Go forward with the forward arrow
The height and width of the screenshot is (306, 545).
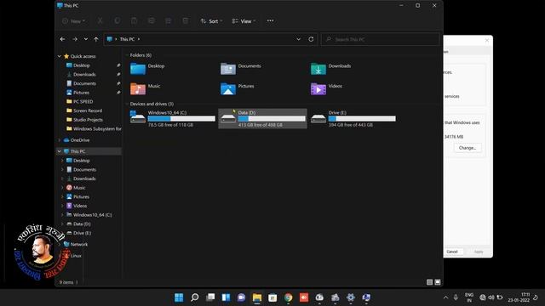click(75, 39)
